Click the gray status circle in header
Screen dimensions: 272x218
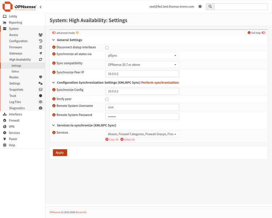point(200,7)
